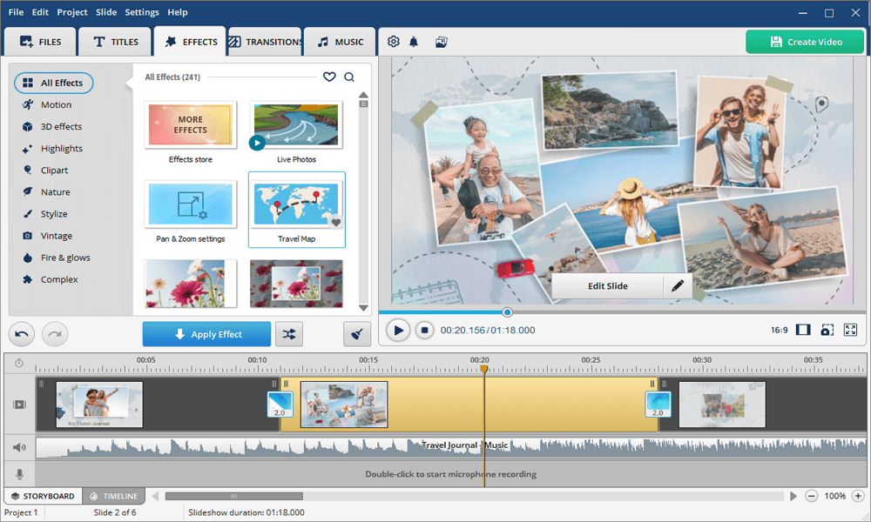
Task: Toggle favorite heart on Travel Map
Action: point(336,223)
